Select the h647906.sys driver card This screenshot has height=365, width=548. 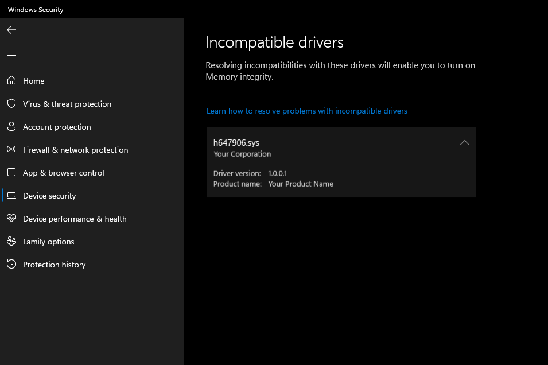point(341,162)
